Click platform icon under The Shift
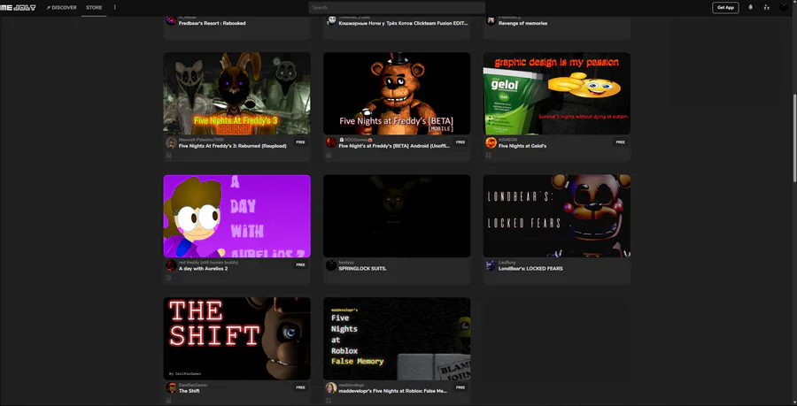 click(169, 401)
